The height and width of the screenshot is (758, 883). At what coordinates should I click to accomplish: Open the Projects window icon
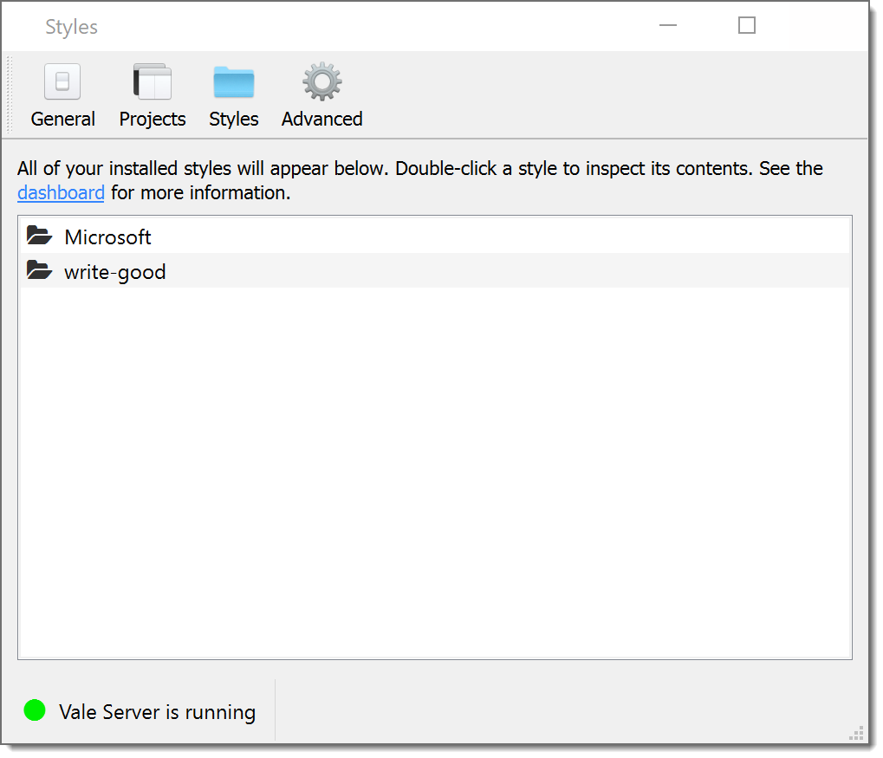pyautogui.click(x=152, y=81)
